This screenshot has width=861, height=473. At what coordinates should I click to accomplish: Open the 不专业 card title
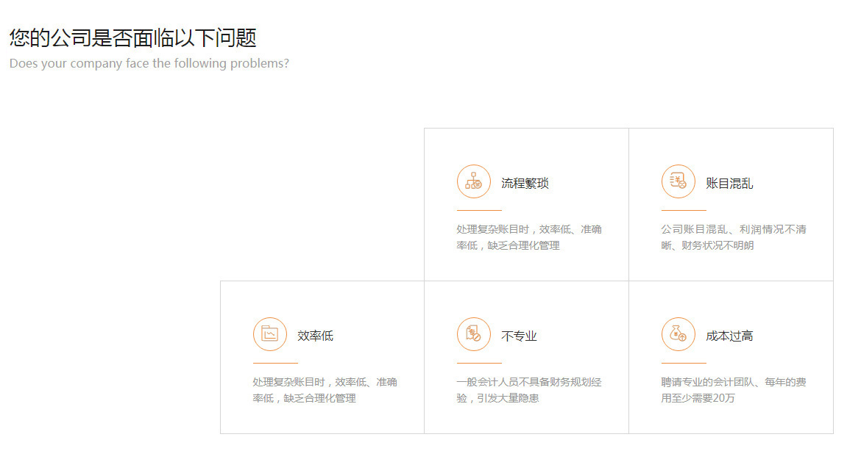[x=519, y=336]
